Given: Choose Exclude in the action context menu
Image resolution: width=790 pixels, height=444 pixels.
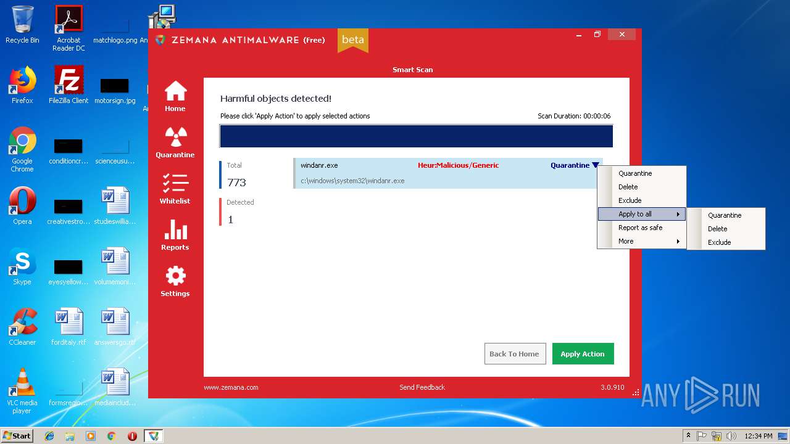Looking at the screenshot, I should click(630, 200).
